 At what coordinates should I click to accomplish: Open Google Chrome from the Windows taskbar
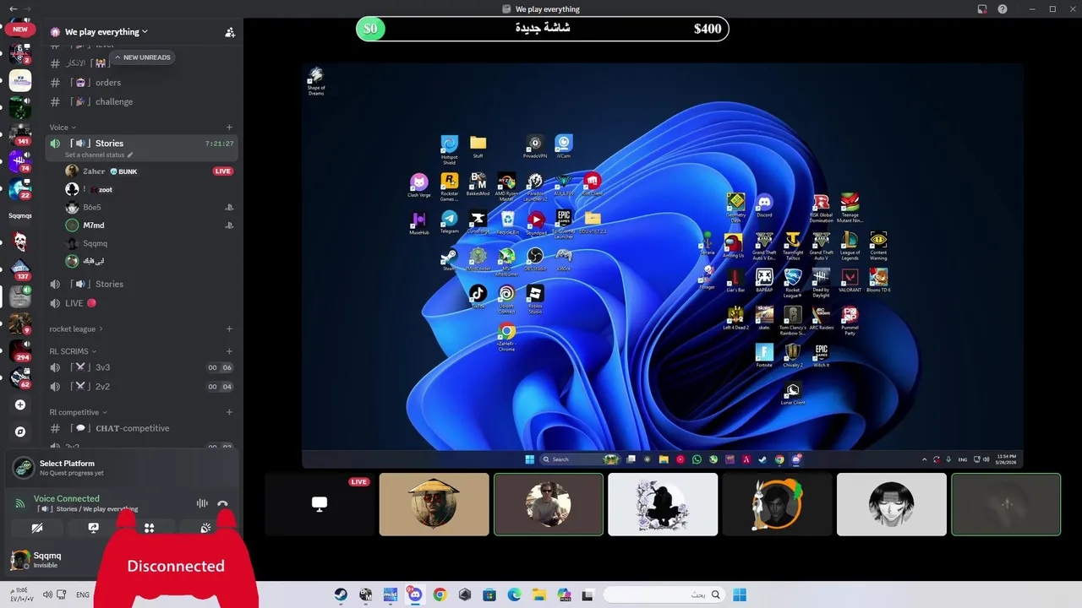440,594
